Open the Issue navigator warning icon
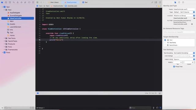The image size is (196, 110). pyautogui.click(x=18, y=2)
